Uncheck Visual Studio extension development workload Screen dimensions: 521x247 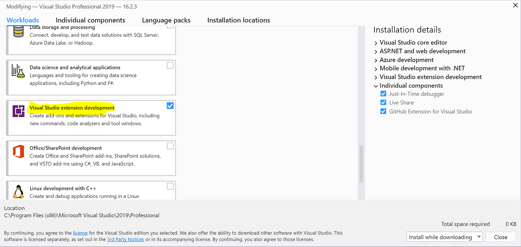170,106
